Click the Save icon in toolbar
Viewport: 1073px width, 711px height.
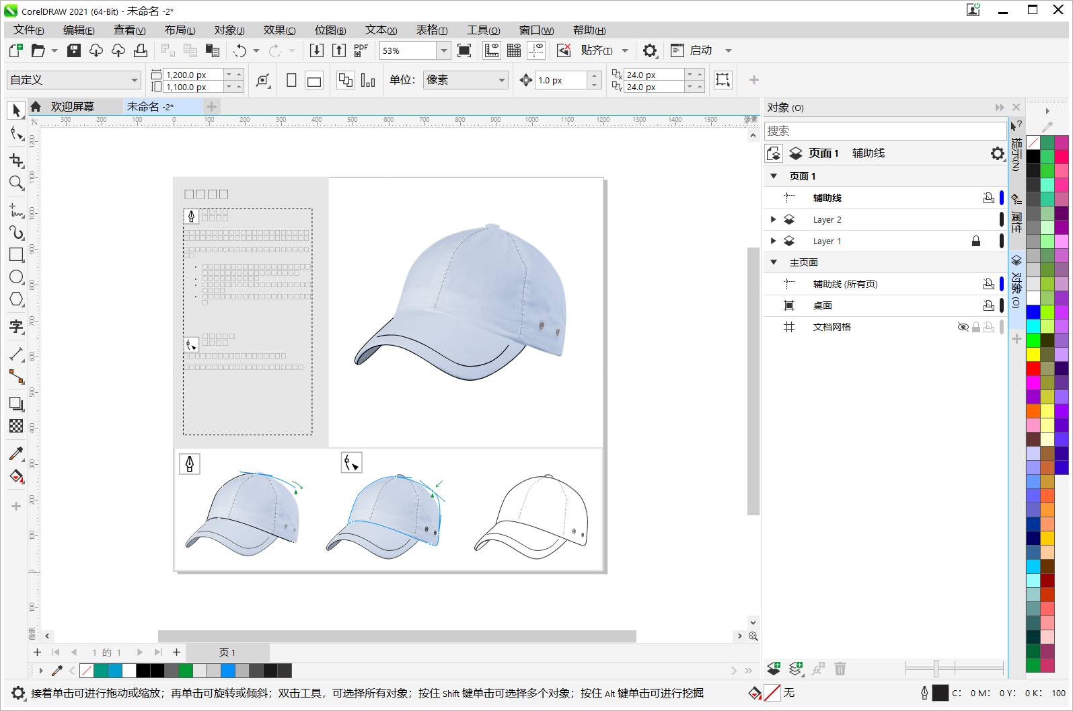(74, 50)
